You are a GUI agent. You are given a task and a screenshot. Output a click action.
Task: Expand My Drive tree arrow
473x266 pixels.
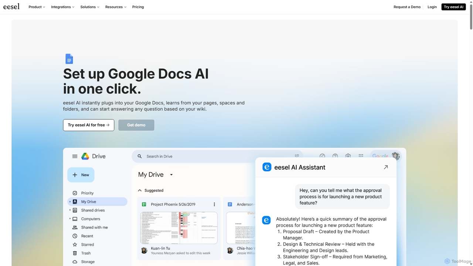70,202
